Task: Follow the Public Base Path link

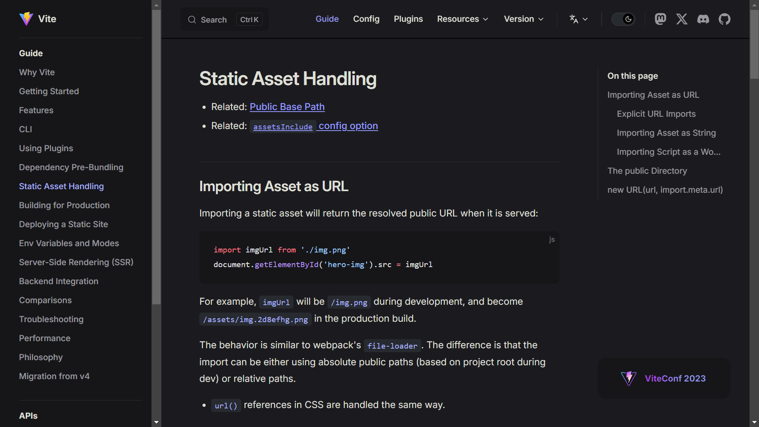Action: 287,107
